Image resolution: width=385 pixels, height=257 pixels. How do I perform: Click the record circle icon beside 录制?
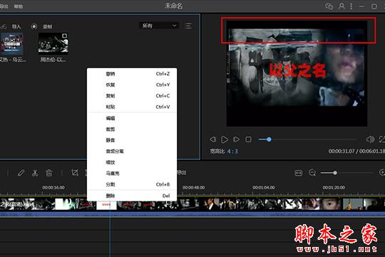coord(34,26)
